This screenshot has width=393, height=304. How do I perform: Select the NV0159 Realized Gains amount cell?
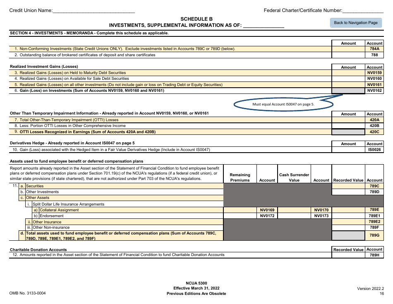[x=348, y=72]
